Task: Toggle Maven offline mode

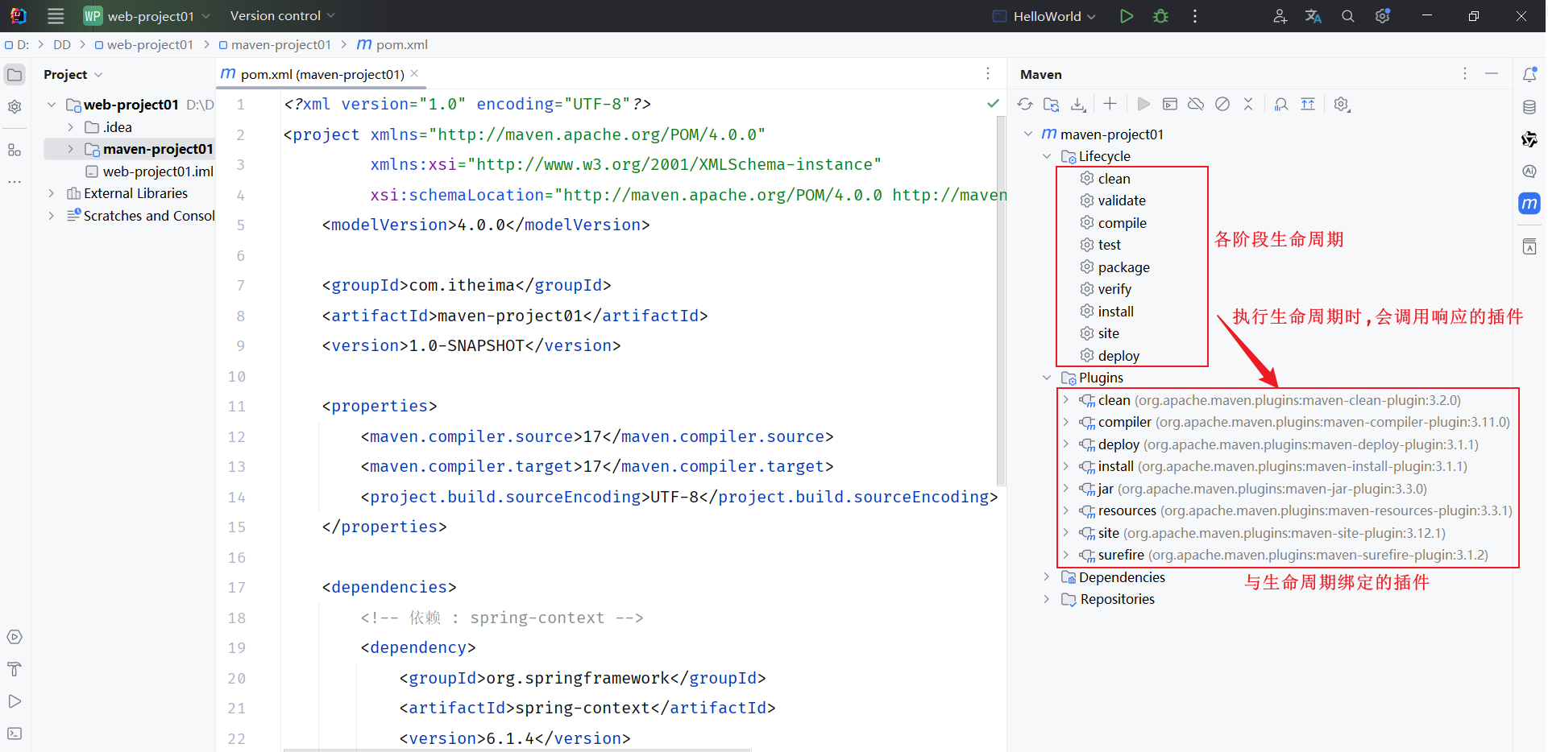Action: 1196,104
